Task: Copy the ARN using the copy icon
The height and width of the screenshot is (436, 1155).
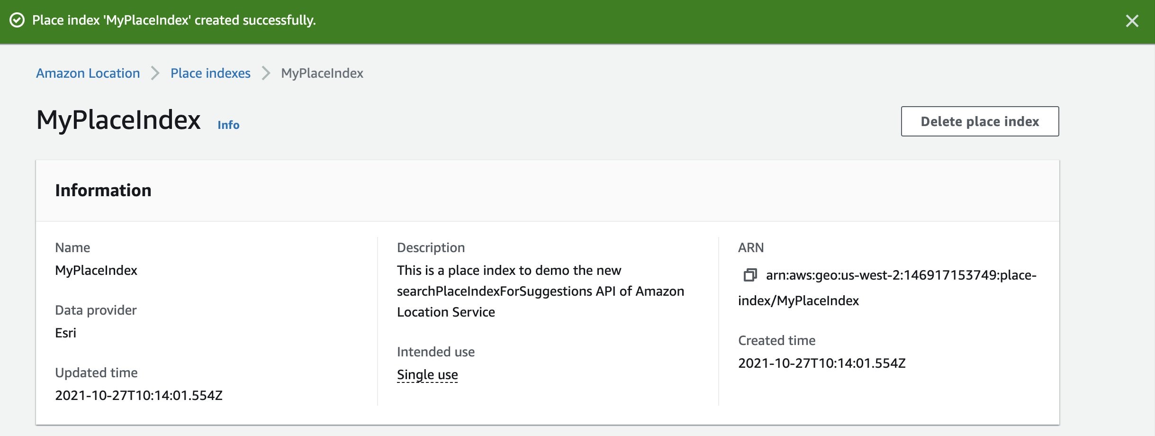Action: pyautogui.click(x=750, y=275)
